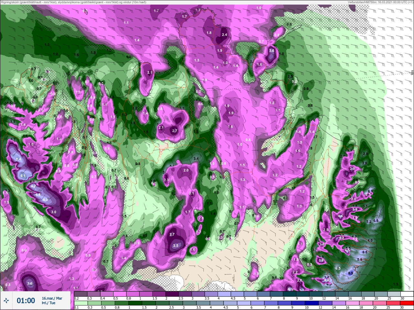Click the 2.3 precipitation value on the map
This screenshot has height=310, width=414.
(166, 180)
